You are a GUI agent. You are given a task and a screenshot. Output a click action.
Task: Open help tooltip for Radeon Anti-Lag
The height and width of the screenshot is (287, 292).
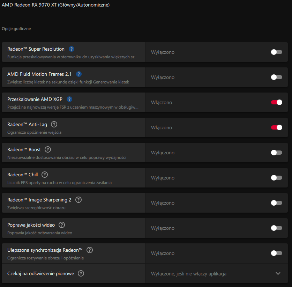(54, 124)
